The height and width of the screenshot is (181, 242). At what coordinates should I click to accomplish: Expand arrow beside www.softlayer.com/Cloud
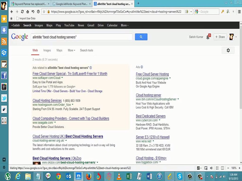point(62,78)
